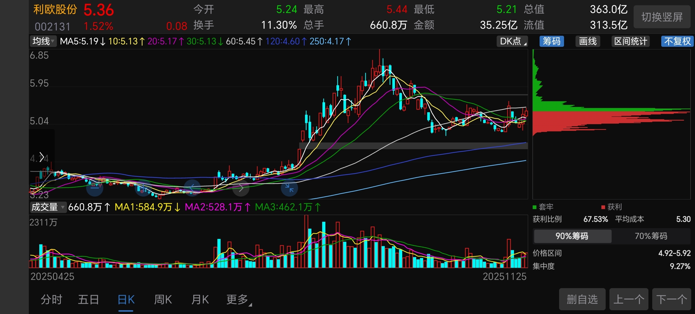The image size is (695, 314).
Task: Open 区间统计 interval statistics
Action: [x=630, y=41]
